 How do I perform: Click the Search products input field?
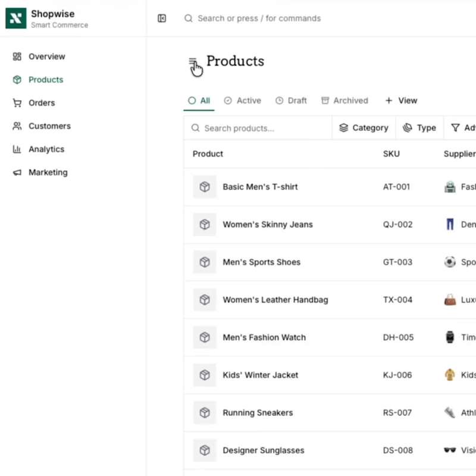pyautogui.click(x=262, y=128)
